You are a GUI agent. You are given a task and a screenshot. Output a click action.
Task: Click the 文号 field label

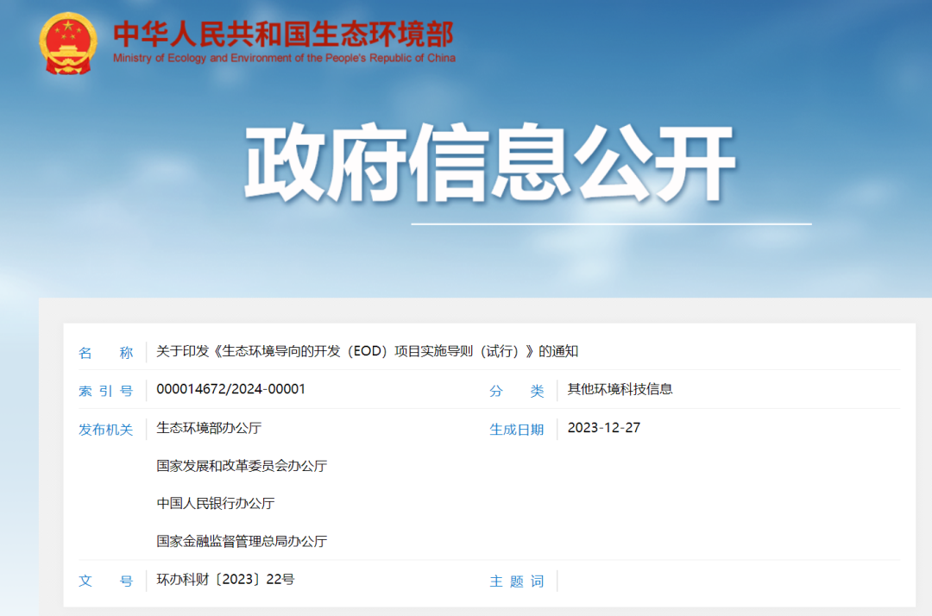(x=106, y=581)
